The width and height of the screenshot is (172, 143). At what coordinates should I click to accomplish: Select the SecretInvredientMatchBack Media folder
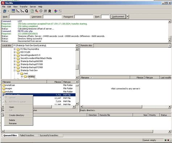[x=36, y=58]
